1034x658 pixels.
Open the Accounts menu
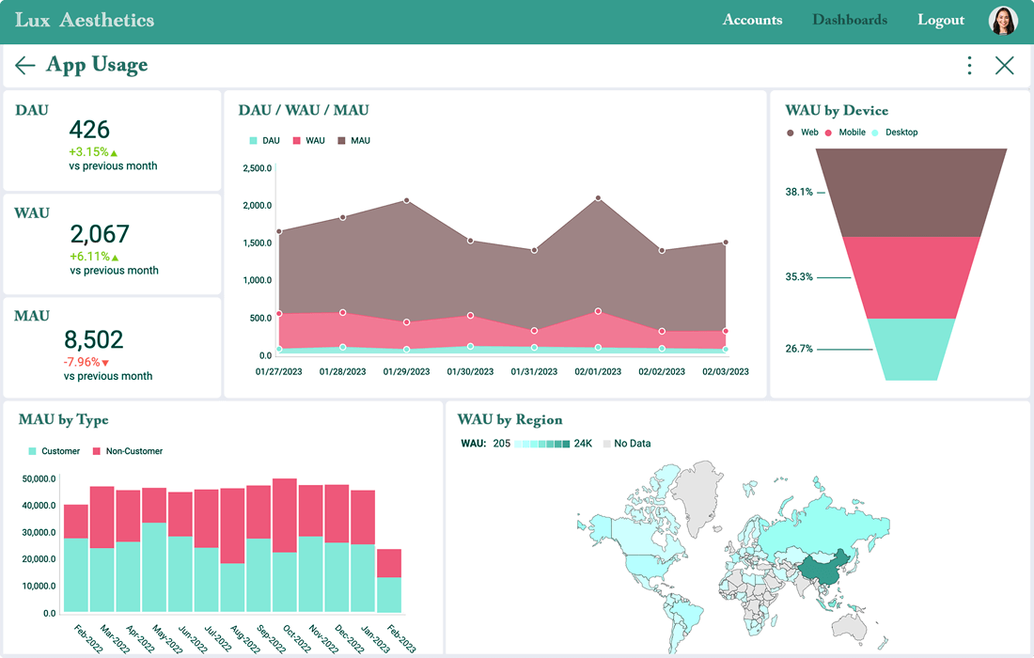click(x=752, y=20)
